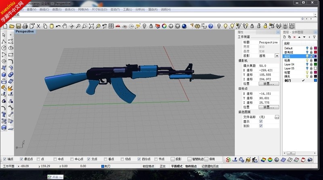
Task: Open Help with blue question mark icon
Action: (x=210, y=26)
